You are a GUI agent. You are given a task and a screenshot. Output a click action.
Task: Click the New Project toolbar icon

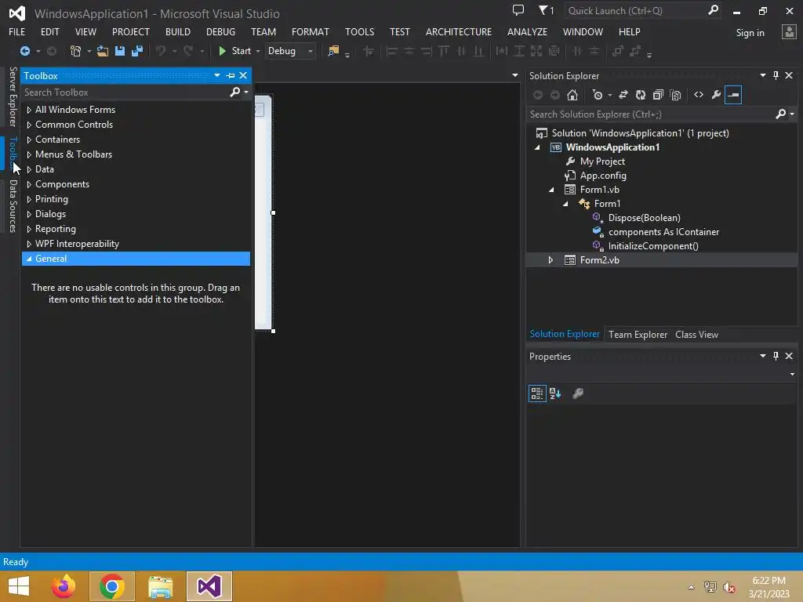pyautogui.click(x=76, y=51)
